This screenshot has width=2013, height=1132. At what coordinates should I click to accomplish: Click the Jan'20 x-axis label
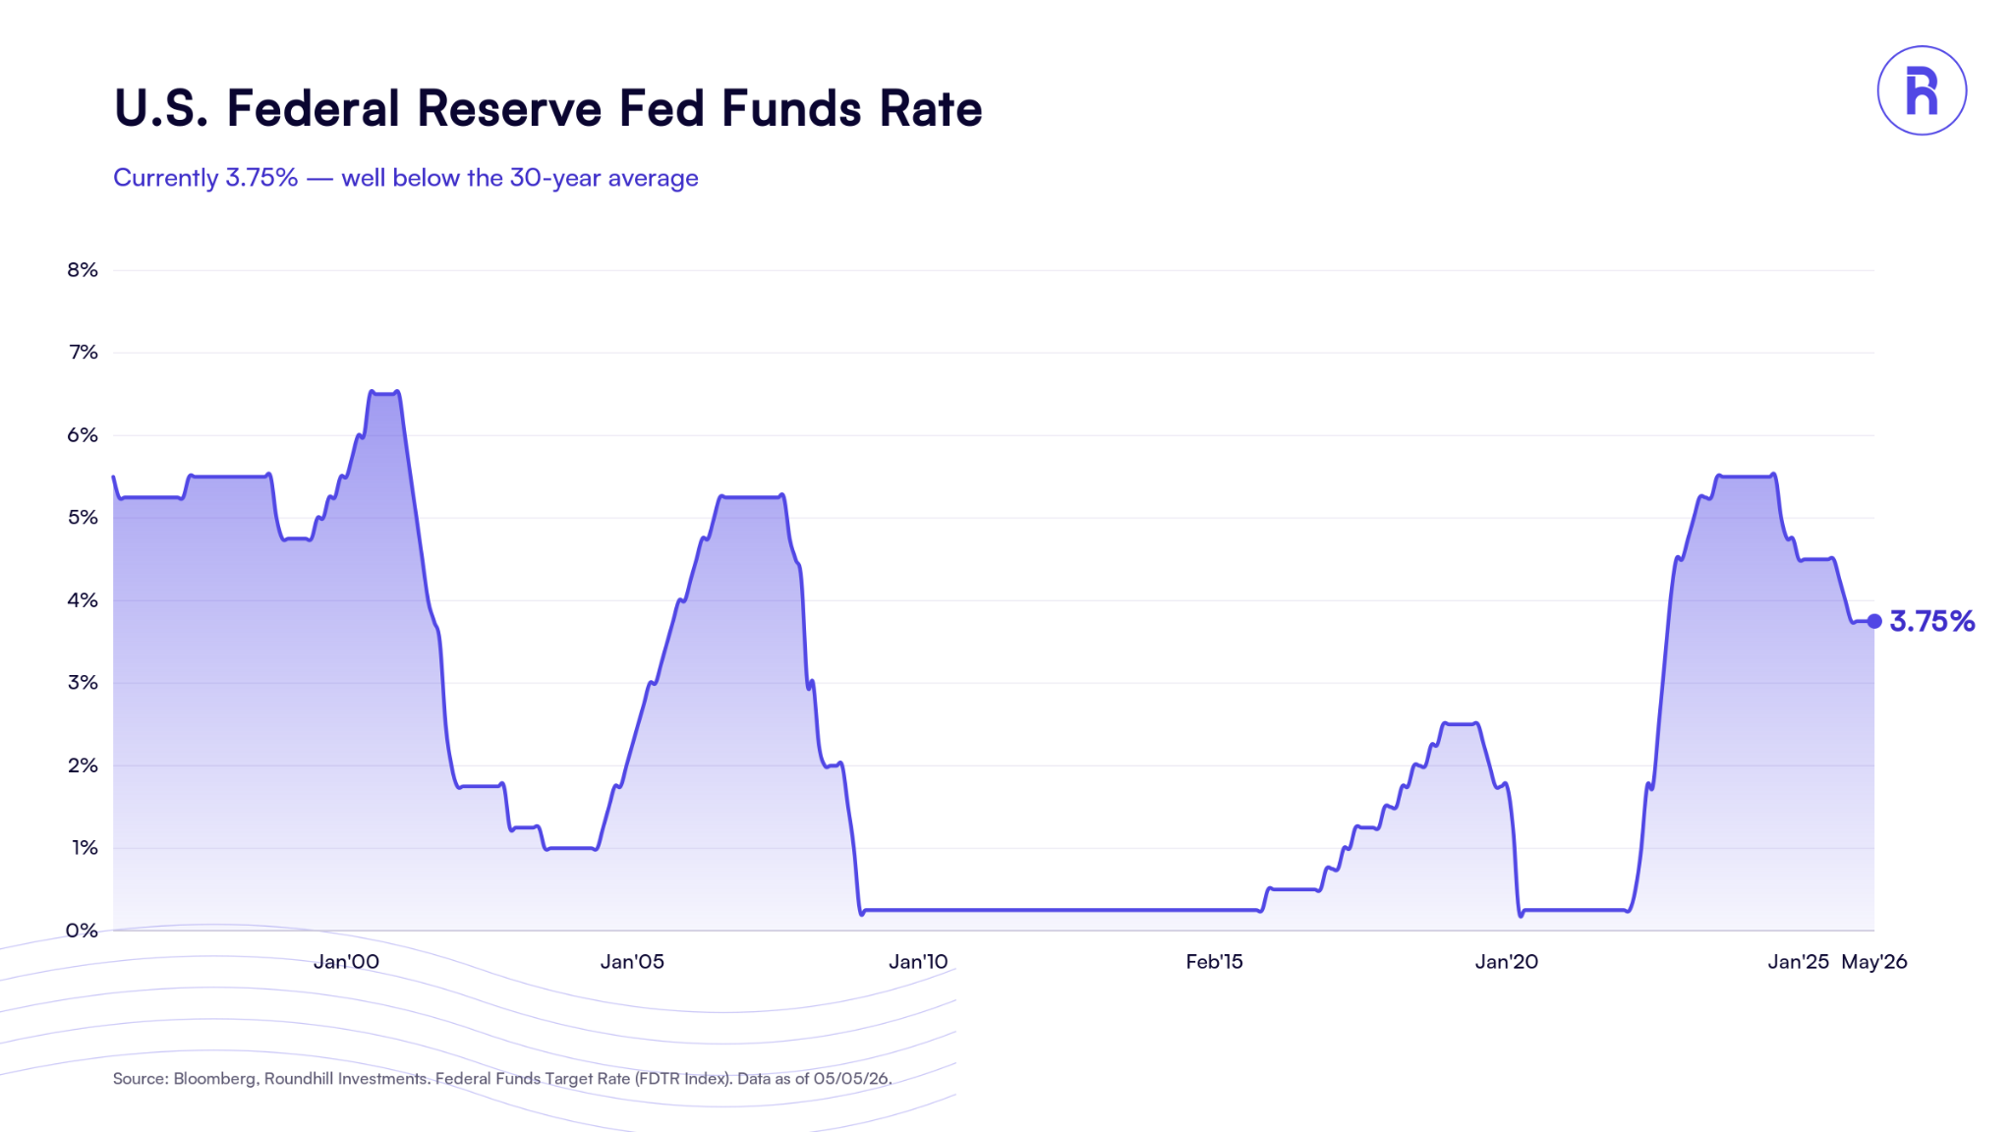tap(1506, 962)
